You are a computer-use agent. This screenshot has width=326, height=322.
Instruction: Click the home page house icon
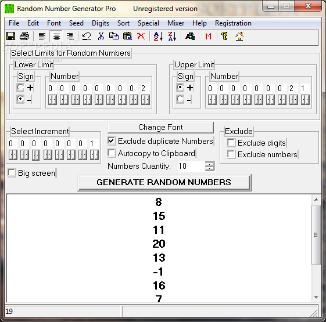pos(239,37)
